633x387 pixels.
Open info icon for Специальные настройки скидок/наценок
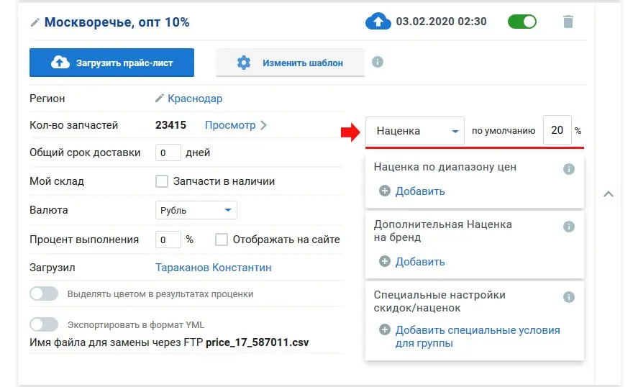[x=569, y=297]
